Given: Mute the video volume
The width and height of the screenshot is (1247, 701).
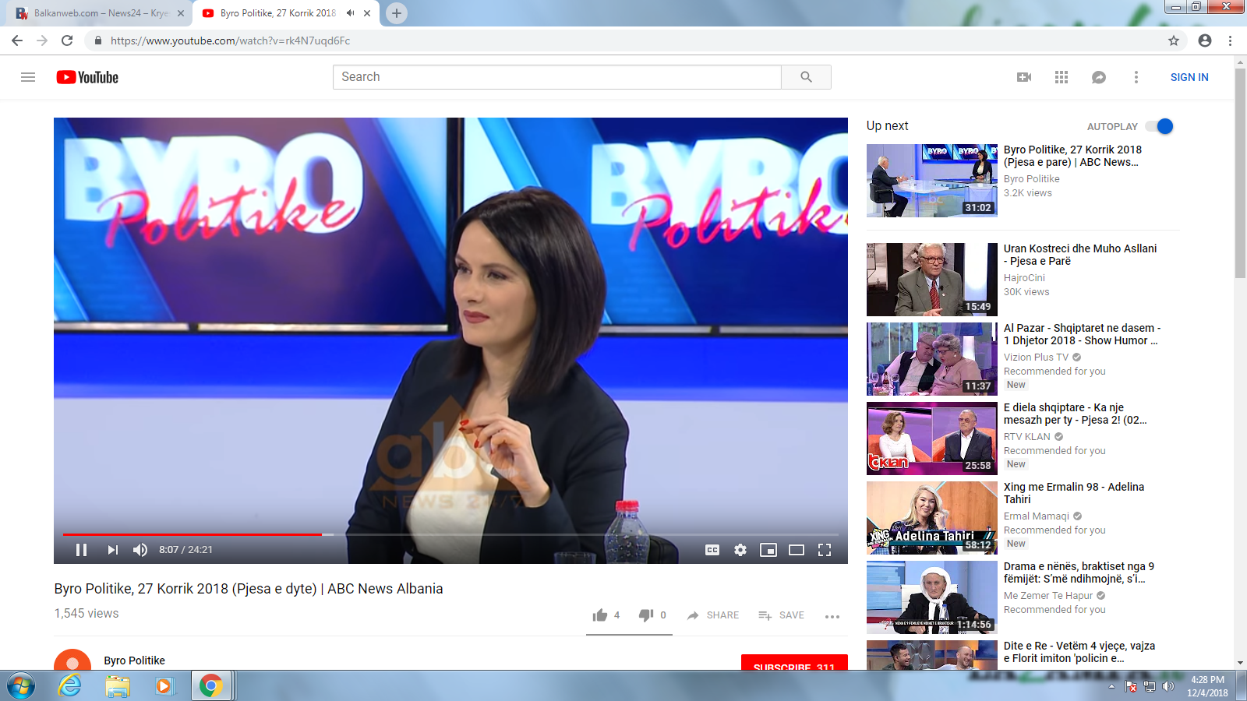Looking at the screenshot, I should coord(140,550).
